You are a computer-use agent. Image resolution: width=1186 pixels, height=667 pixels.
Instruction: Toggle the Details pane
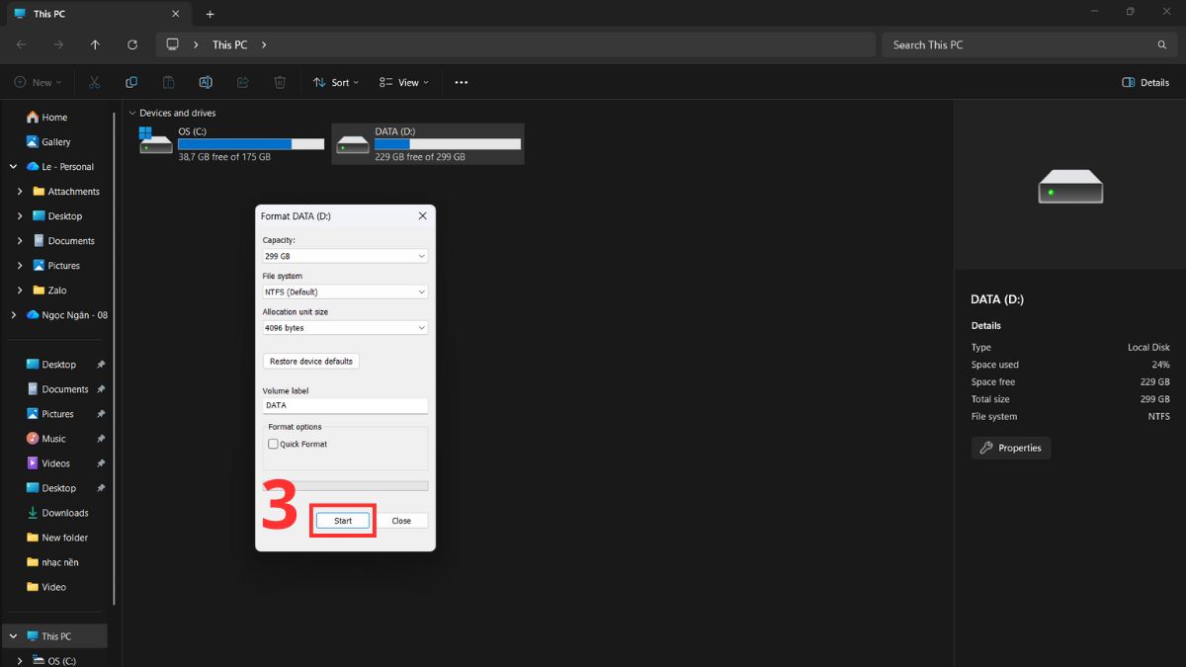click(x=1144, y=82)
